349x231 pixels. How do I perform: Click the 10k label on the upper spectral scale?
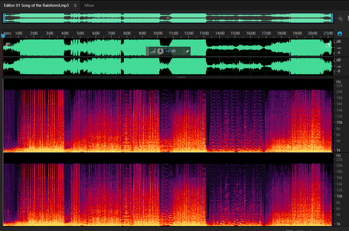point(339,122)
